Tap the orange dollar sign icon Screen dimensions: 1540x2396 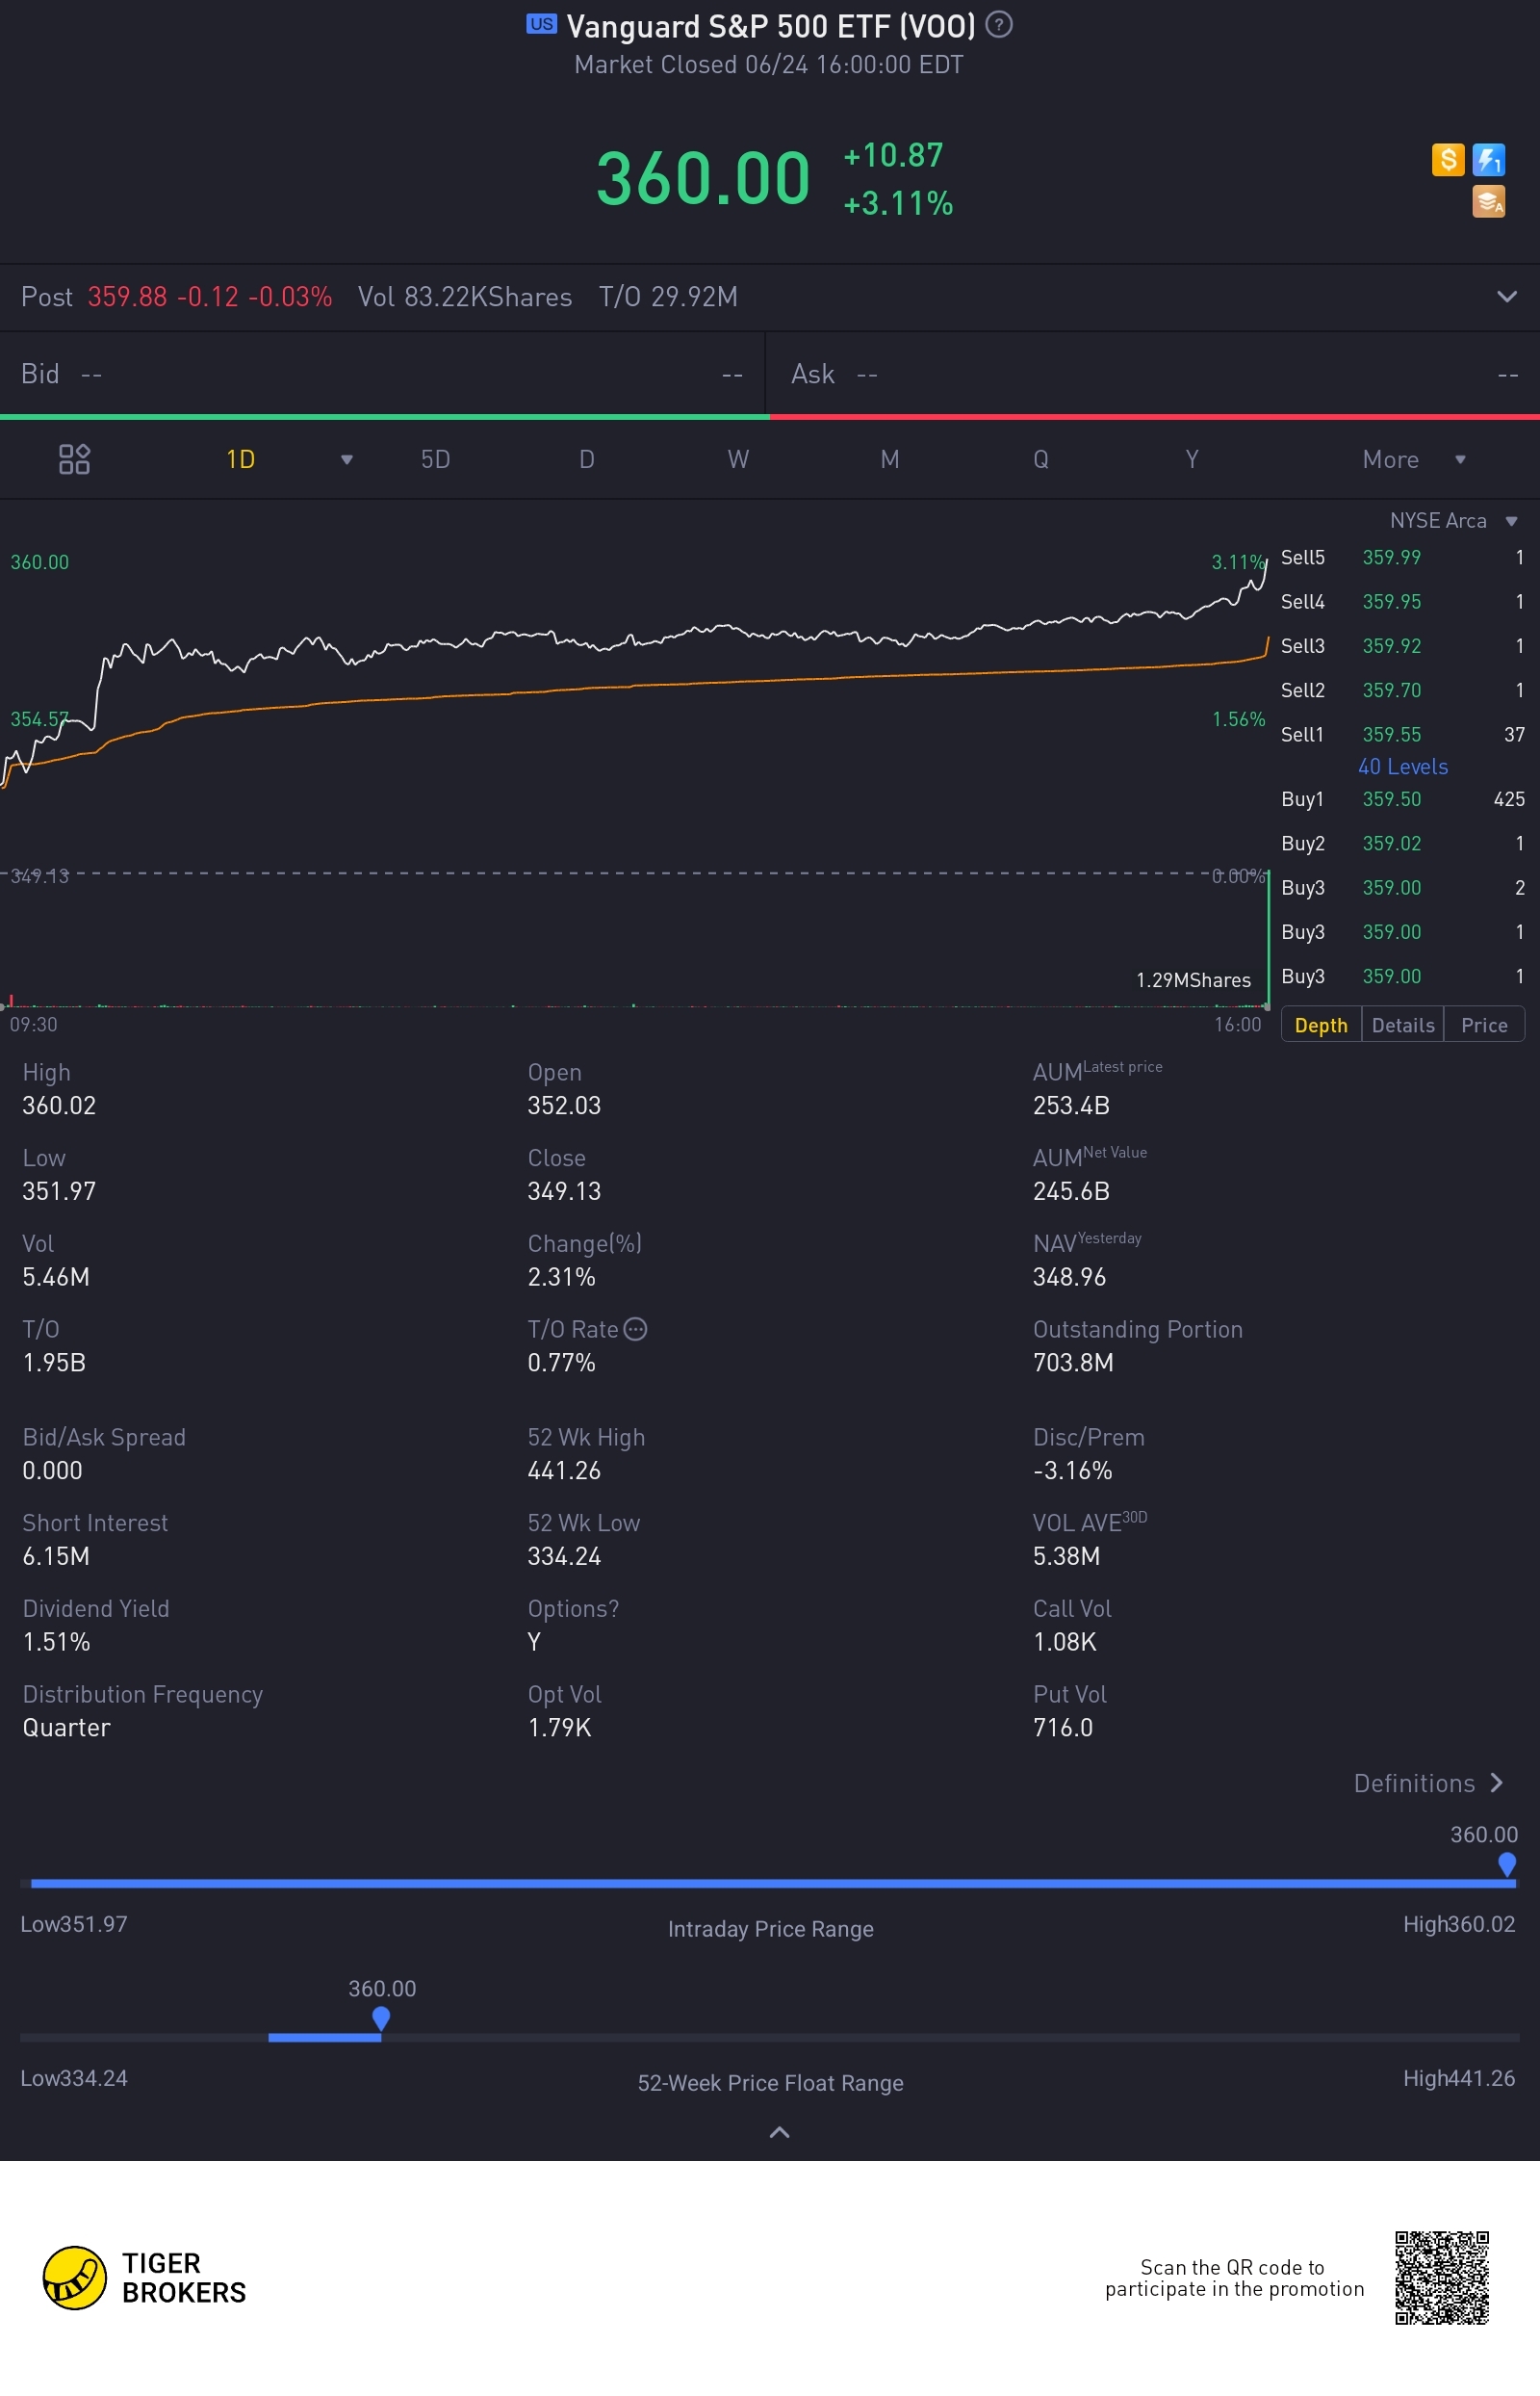(x=1447, y=159)
